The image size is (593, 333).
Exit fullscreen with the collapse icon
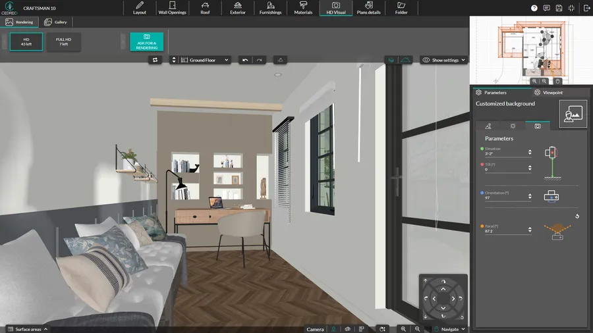(x=571, y=8)
